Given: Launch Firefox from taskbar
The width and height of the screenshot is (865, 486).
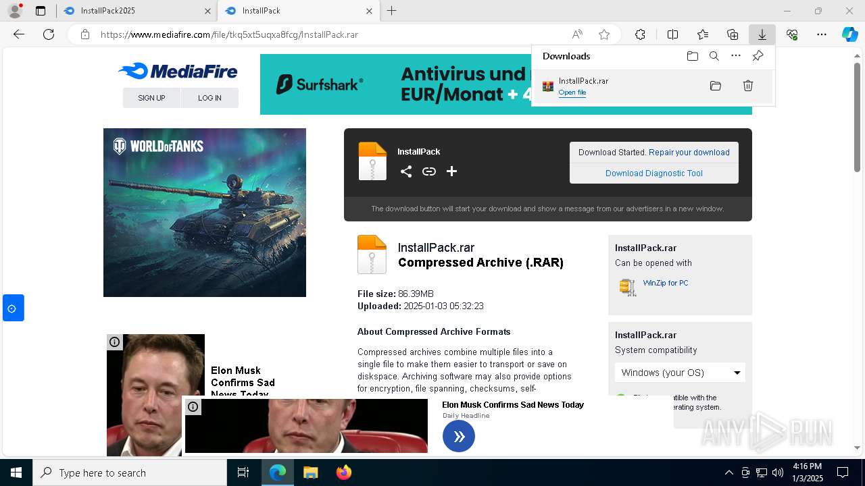Looking at the screenshot, I should [x=344, y=473].
